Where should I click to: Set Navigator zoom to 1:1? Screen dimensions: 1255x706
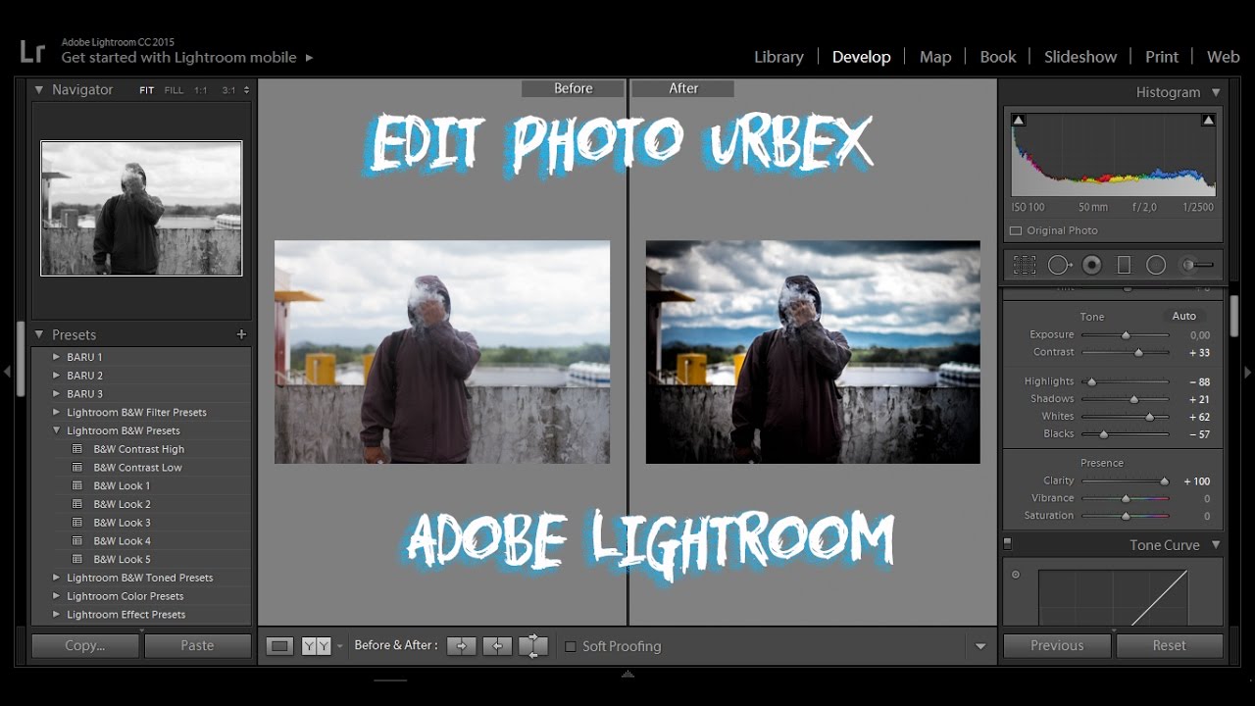[x=200, y=90]
